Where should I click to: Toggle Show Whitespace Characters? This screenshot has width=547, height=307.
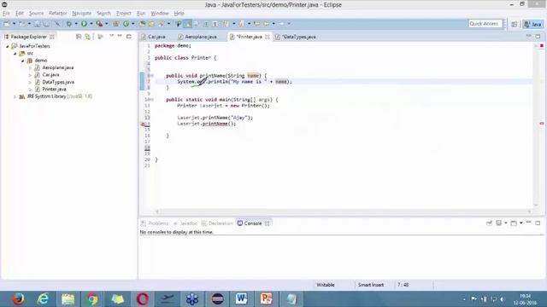215,24
